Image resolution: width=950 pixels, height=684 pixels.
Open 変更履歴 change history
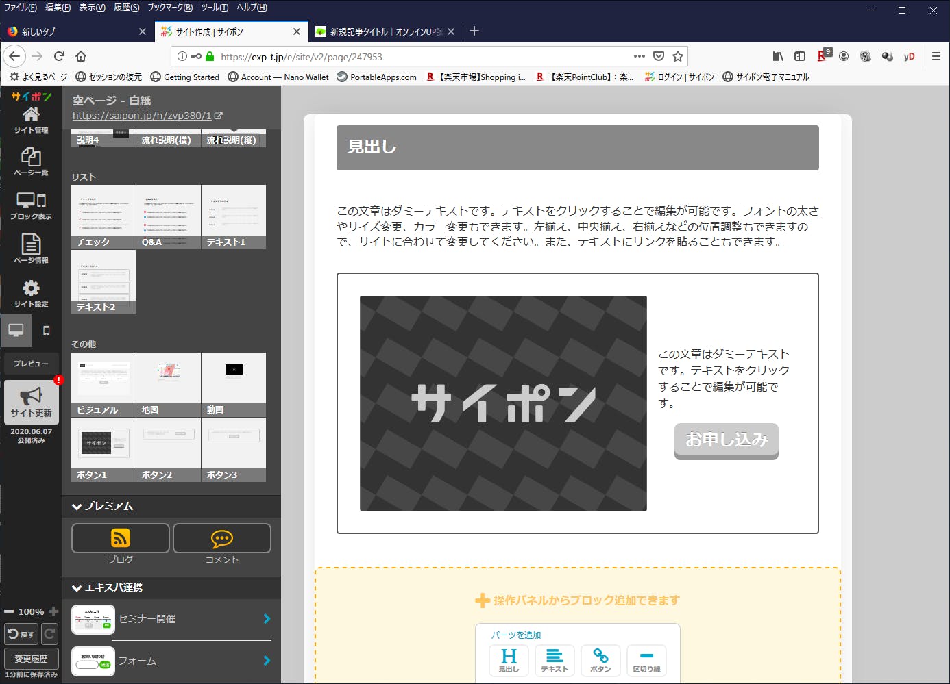pyautogui.click(x=31, y=659)
